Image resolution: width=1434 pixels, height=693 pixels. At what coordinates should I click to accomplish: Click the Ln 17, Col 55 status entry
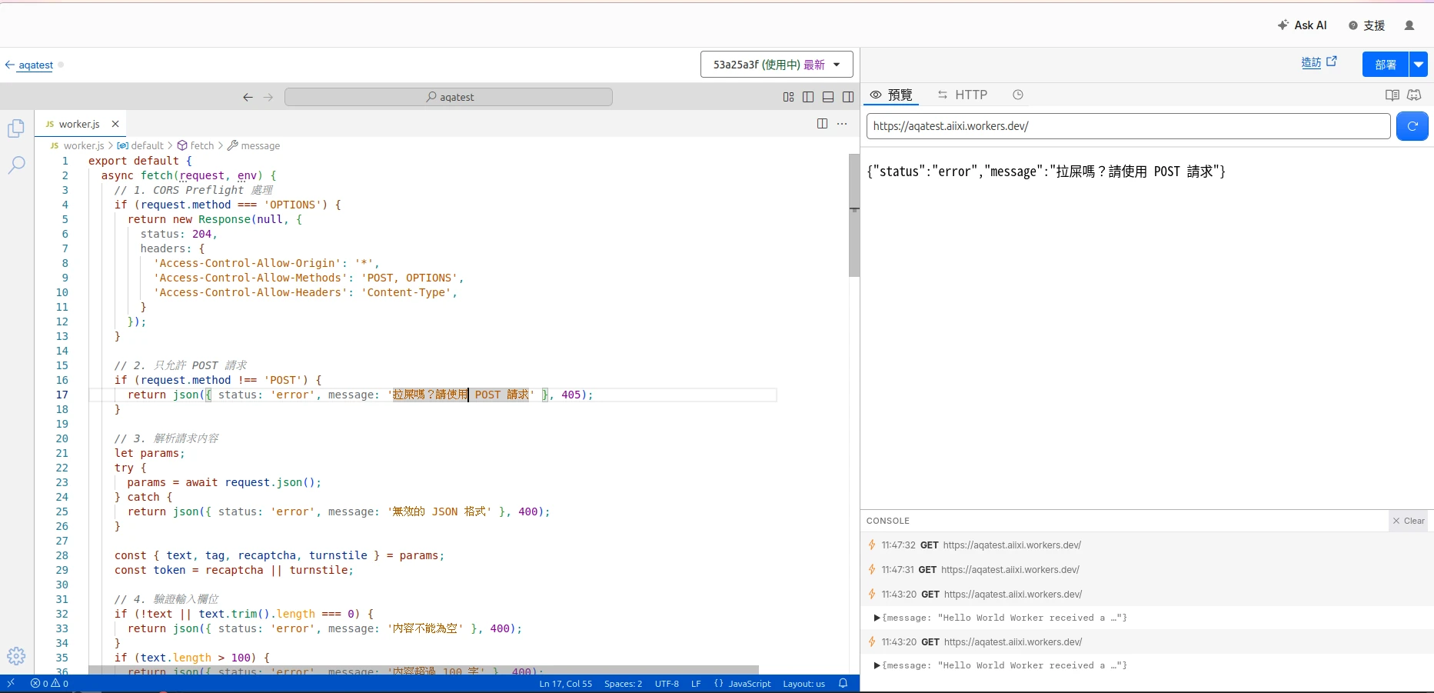(x=566, y=683)
